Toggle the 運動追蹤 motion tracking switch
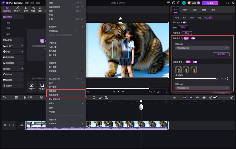Image resolution: width=236 pixels, height=149 pixels. [x=193, y=38]
